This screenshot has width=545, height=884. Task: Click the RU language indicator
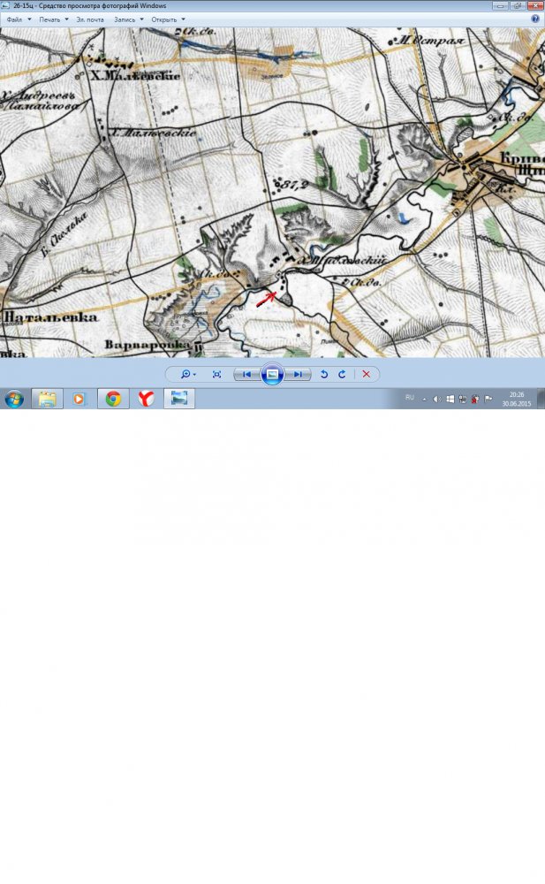(410, 398)
